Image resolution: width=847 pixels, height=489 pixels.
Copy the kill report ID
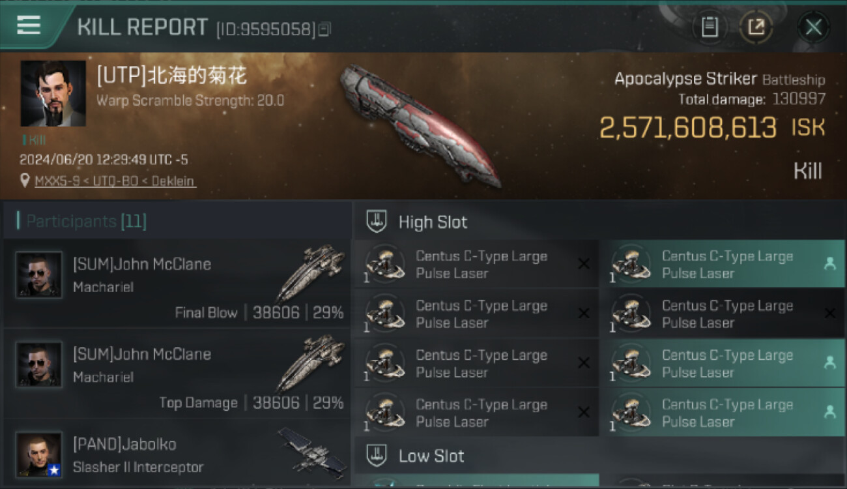point(324,29)
